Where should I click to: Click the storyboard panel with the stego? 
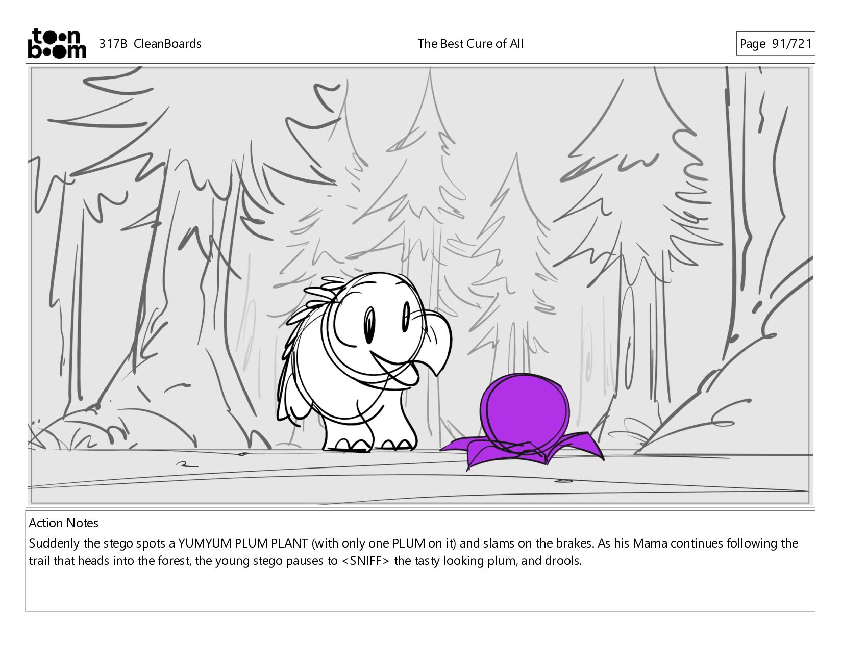pyautogui.click(x=420, y=285)
